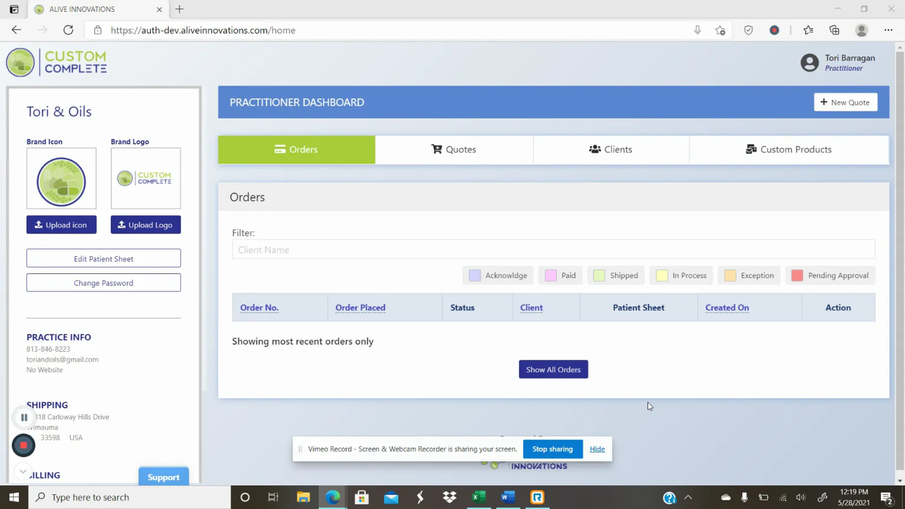The height and width of the screenshot is (509, 905).
Task: Click the browser back arrow
Action: point(16,30)
